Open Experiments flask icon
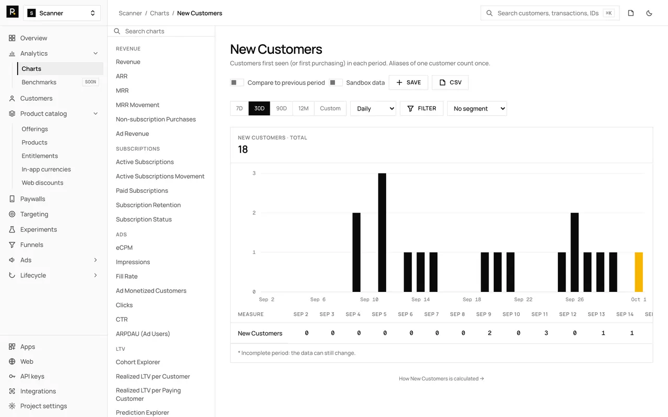The width and height of the screenshot is (668, 417). point(12,229)
